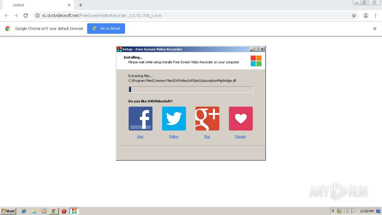The image size is (382, 215).
Task: Click Set as default button
Action: [x=106, y=28]
